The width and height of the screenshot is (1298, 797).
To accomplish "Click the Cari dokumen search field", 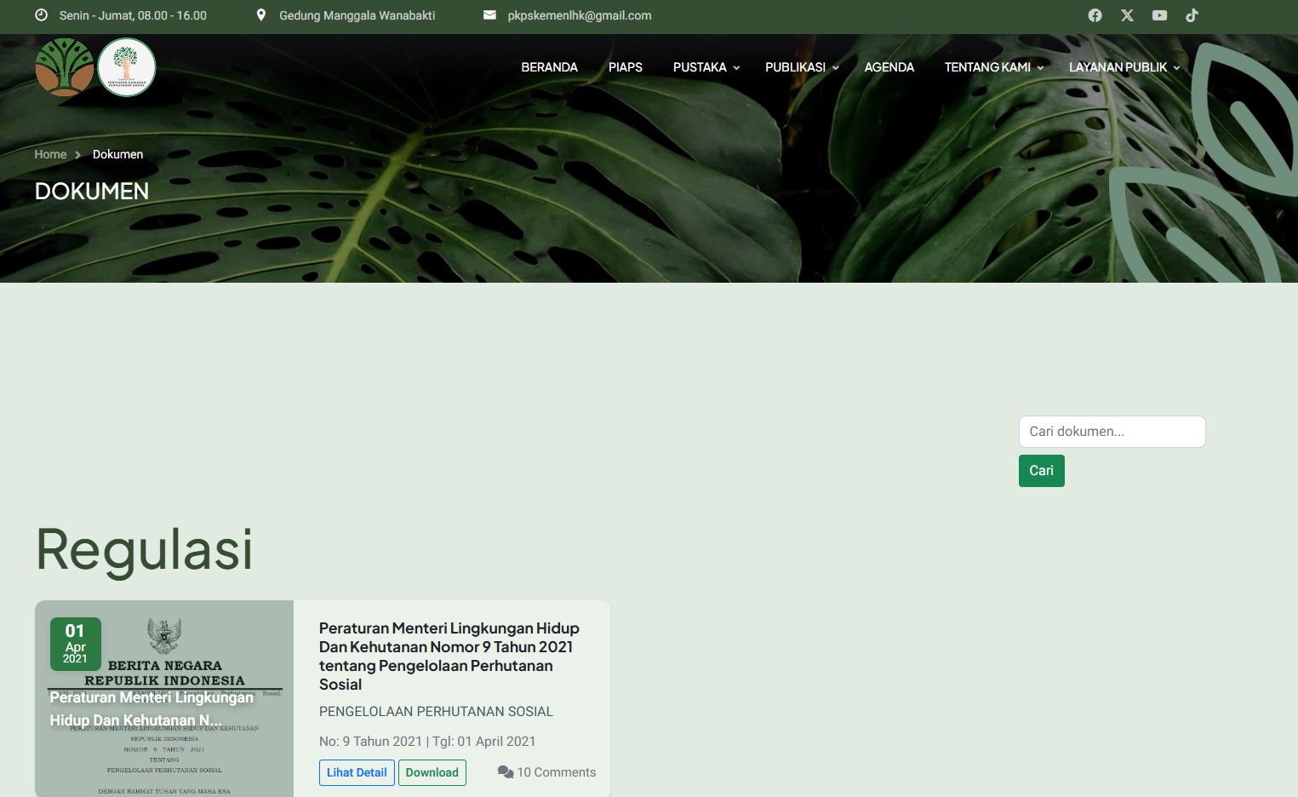I will click(x=1112, y=432).
